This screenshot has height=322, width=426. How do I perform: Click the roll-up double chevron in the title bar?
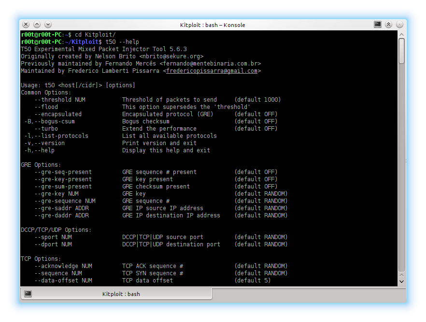388,23
